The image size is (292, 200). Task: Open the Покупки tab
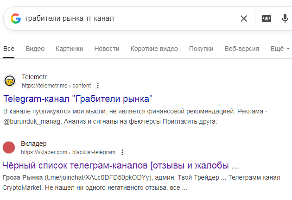click(x=201, y=49)
